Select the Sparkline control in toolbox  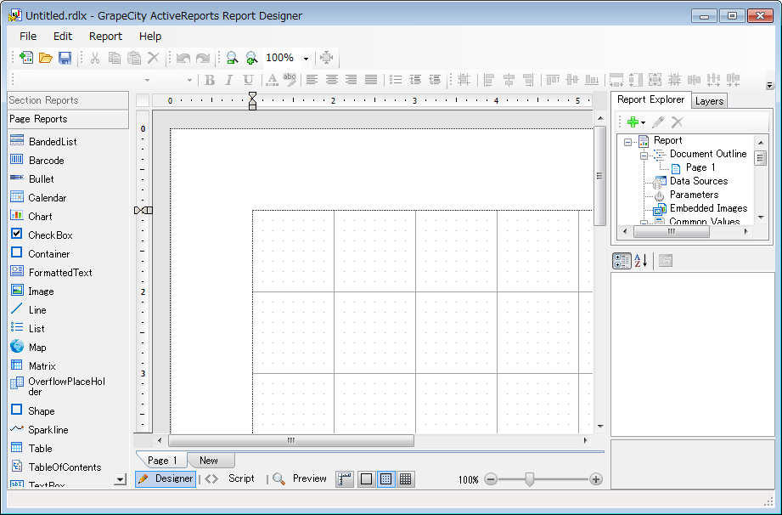click(x=39, y=429)
